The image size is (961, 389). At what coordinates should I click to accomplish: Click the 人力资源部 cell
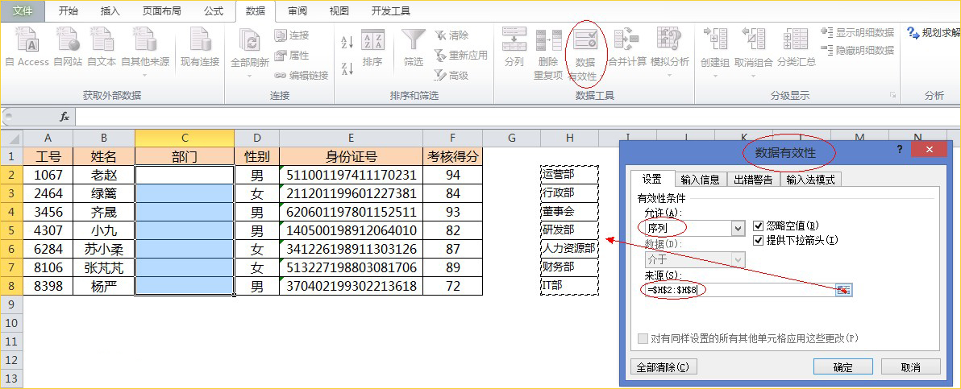[570, 249]
